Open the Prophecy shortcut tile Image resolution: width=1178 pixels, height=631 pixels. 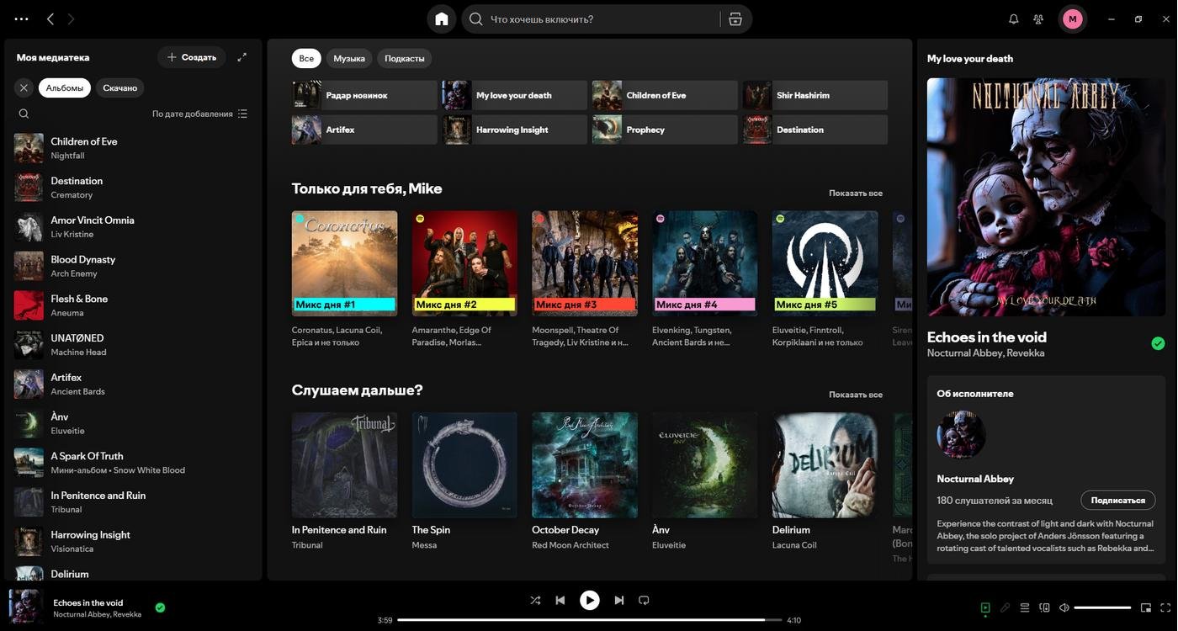click(x=665, y=130)
